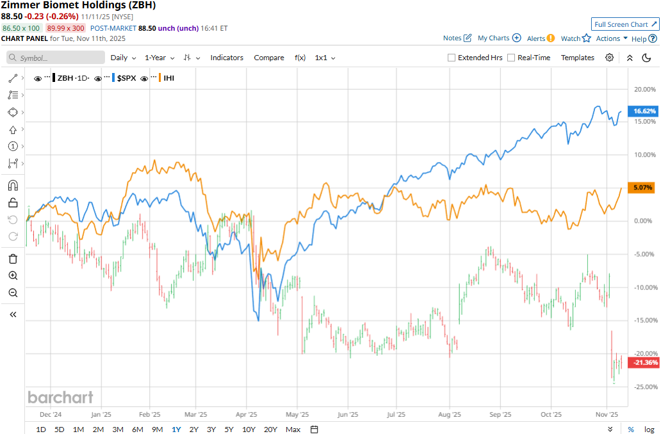Focus the Symbol search field
The width and height of the screenshot is (661, 434).
pyautogui.click(x=56, y=58)
